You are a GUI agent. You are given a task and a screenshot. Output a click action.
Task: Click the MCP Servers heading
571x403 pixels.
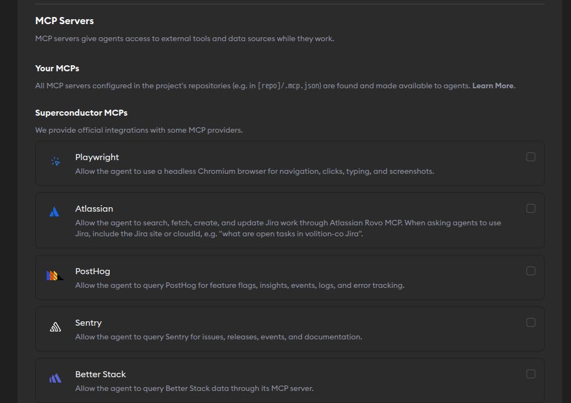64,21
